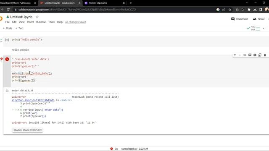
Task: Open the Comment button
Action: click(x=239, y=19)
